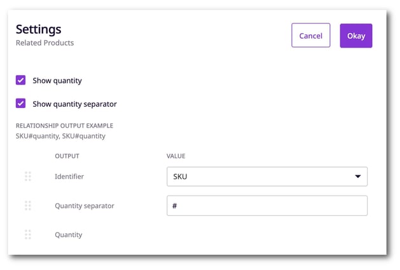The height and width of the screenshot is (270, 400).
Task: Click the Relationship Output Example heading
Action: coord(64,126)
